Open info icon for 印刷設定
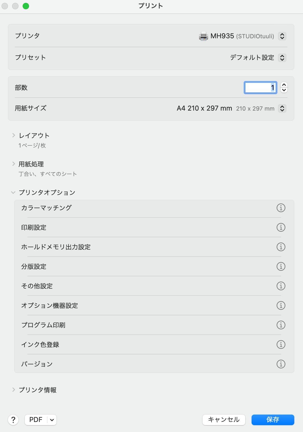This screenshot has height=432, width=303. pos(281,227)
